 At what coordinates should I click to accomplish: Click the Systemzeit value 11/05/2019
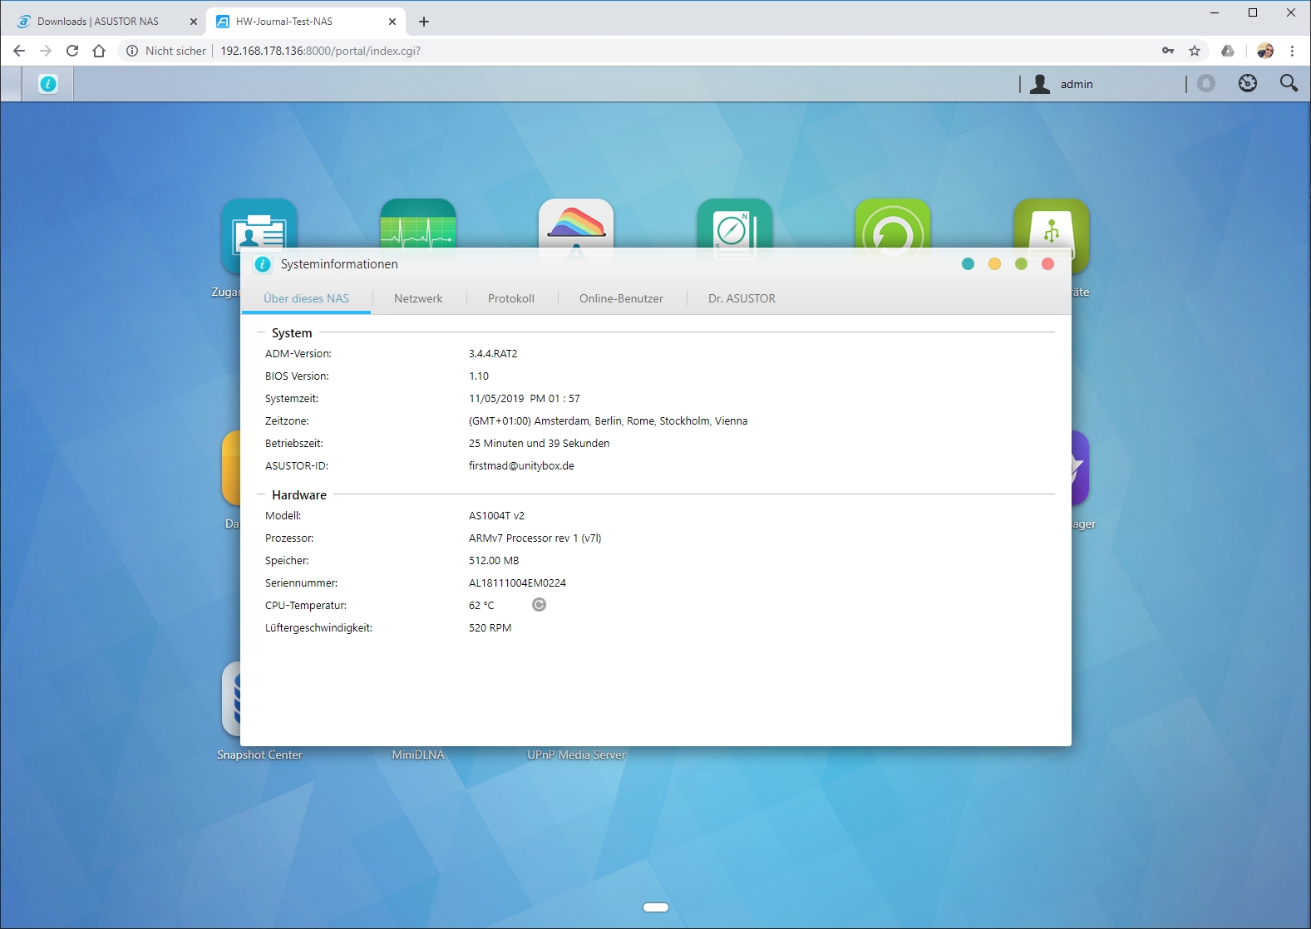(x=525, y=399)
